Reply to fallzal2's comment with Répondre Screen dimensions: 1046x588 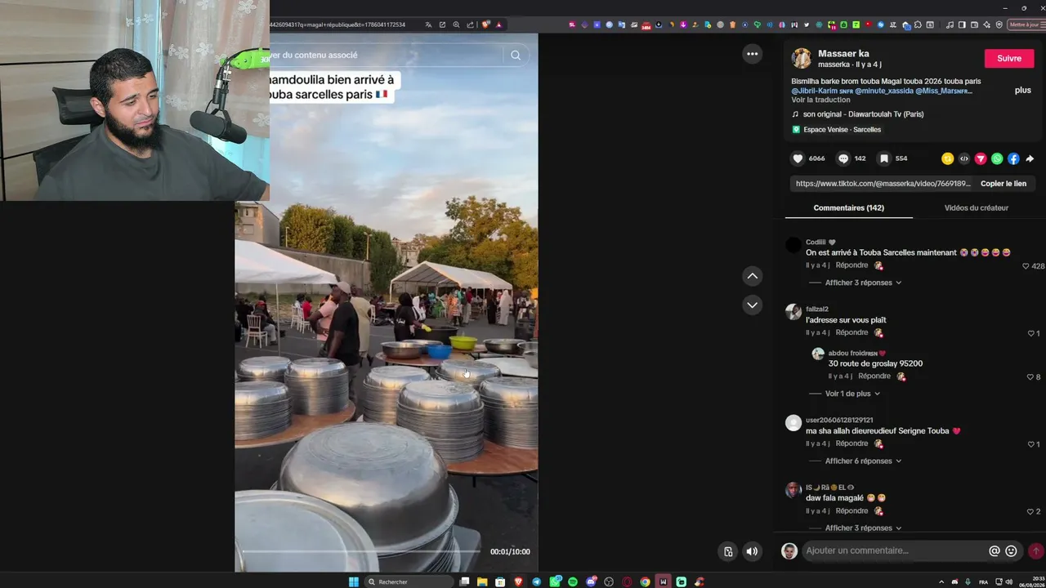852,332
